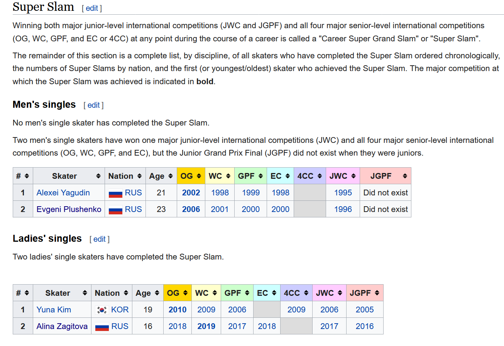Open Alina Zagitova's 2019 WC link
Image resolution: width=504 pixels, height=346 pixels.
click(x=206, y=326)
